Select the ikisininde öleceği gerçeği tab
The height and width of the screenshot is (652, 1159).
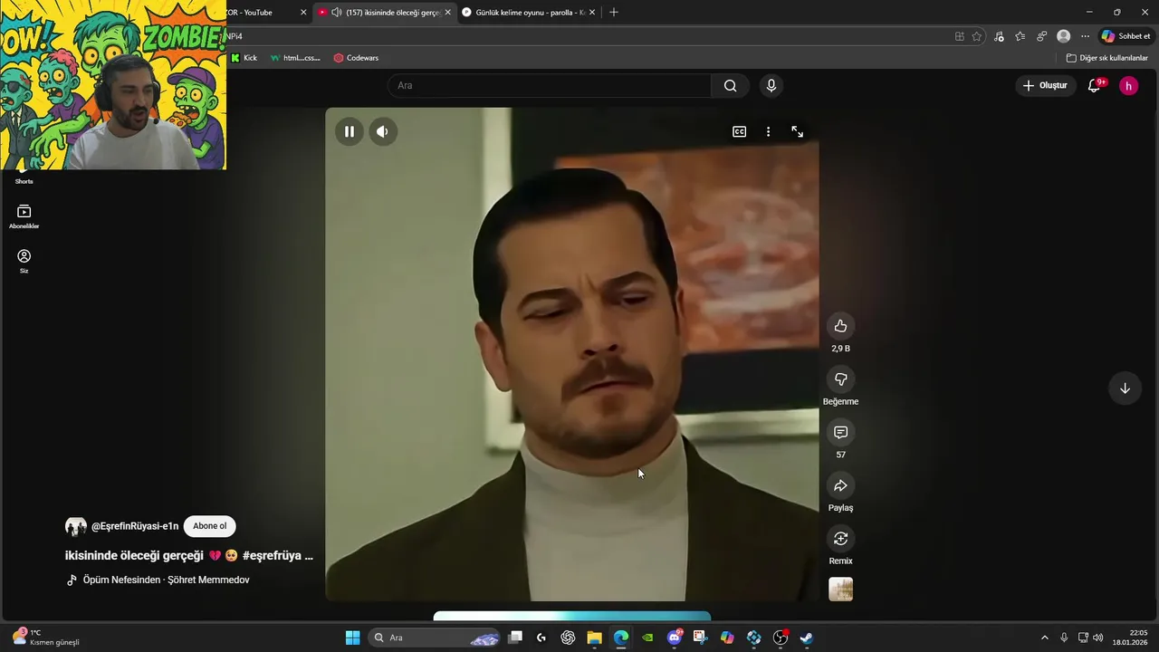click(385, 12)
